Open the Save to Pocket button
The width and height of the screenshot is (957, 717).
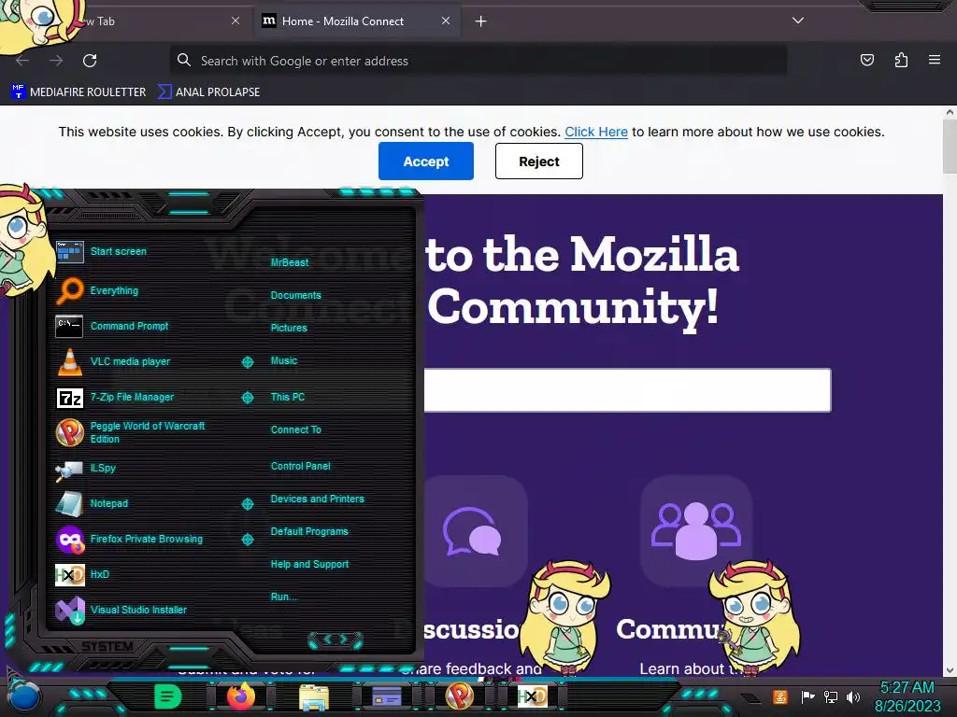[x=867, y=60]
